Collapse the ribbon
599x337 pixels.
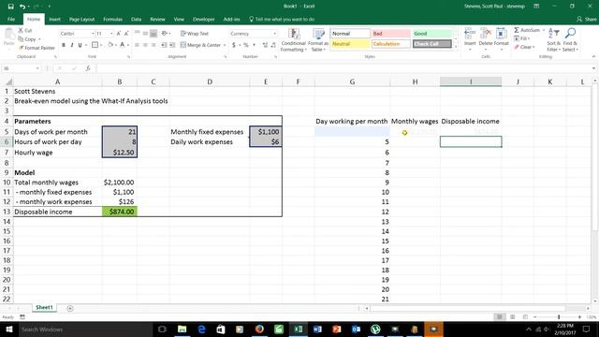pyautogui.click(x=593, y=56)
